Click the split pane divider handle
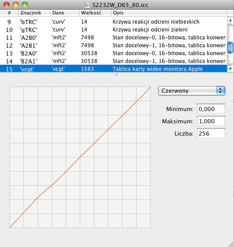Viewport: 234px width, 247px height. [117, 75]
